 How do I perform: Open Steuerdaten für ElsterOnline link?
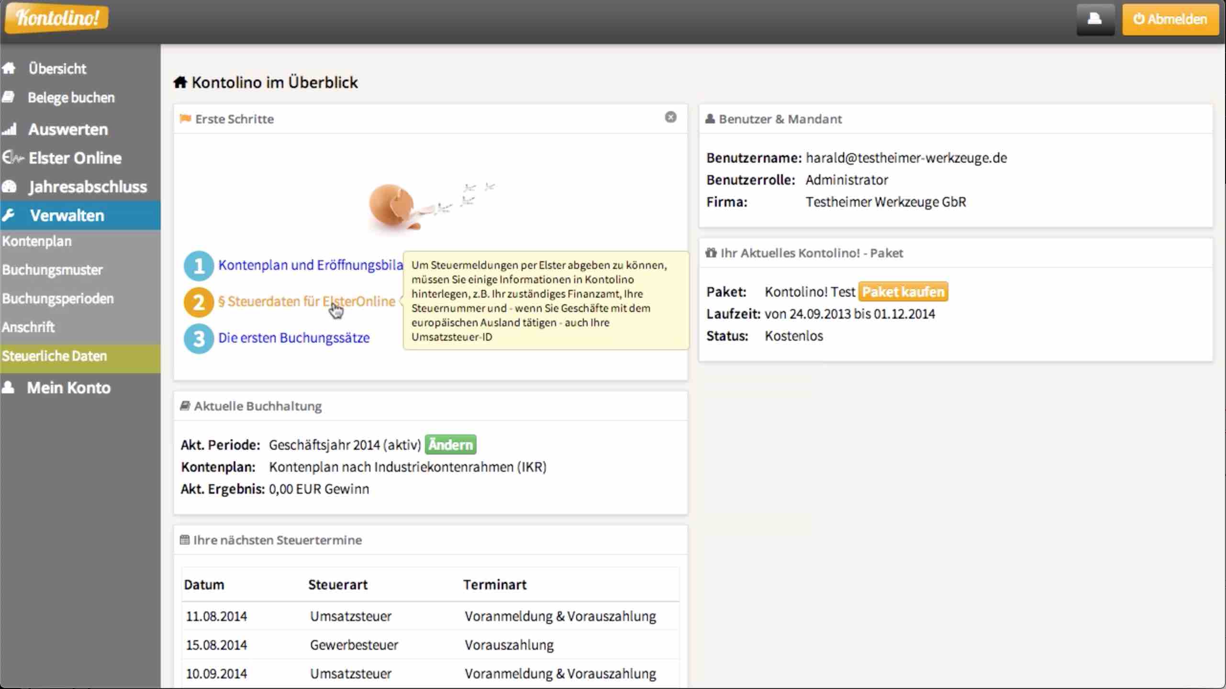pos(307,301)
